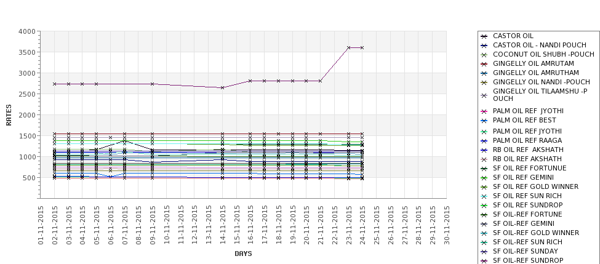Click SF OIL REF FORTUNUE legend label
Screen dimensions: 600x264
pyautogui.click(x=530, y=168)
